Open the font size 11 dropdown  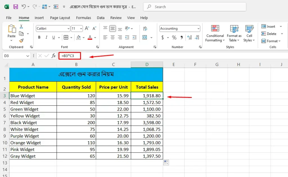[x=81, y=29]
